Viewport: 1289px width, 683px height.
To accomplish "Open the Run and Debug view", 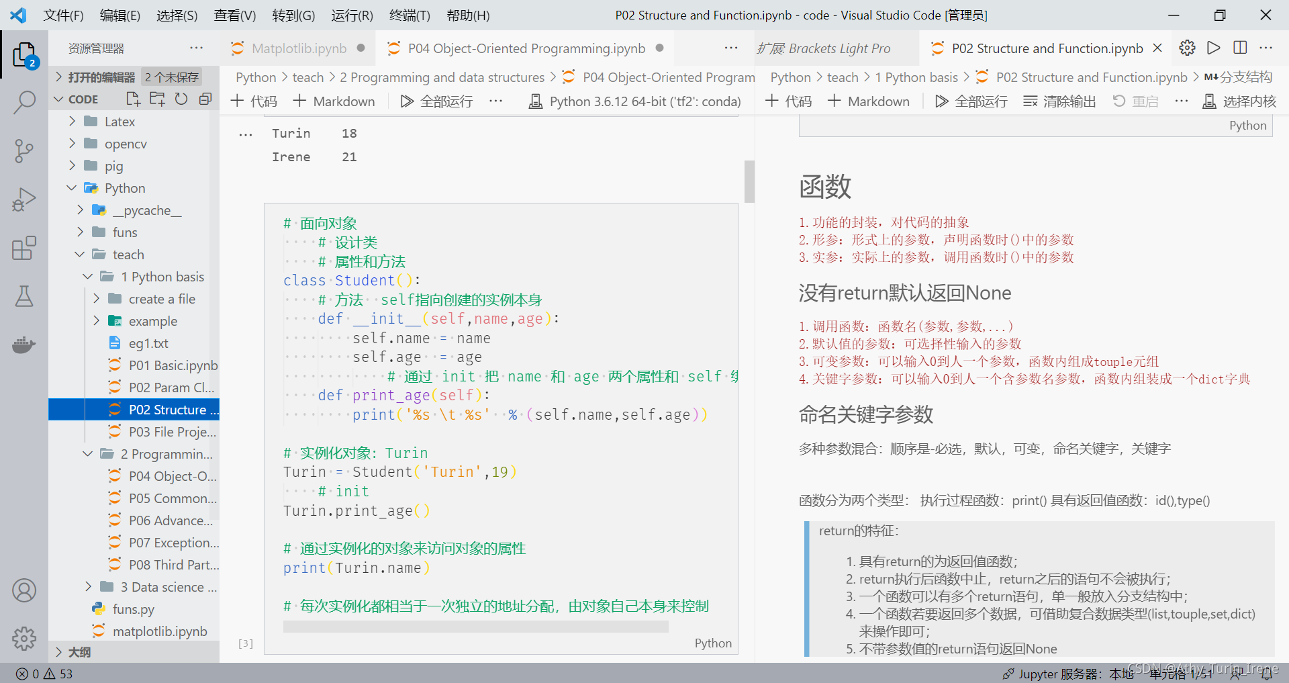I will tap(25, 199).
